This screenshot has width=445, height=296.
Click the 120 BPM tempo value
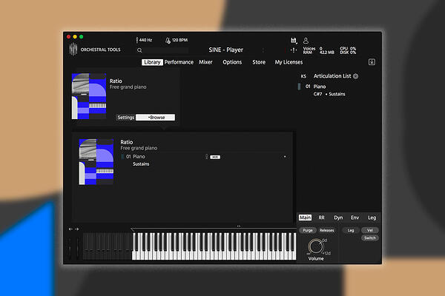179,40
